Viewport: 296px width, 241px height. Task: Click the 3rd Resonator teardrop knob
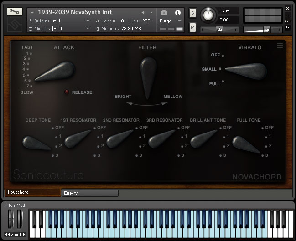click(161, 139)
